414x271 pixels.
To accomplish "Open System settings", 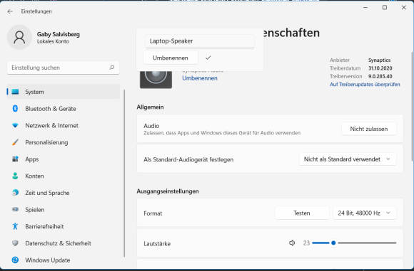I will pyautogui.click(x=64, y=92).
